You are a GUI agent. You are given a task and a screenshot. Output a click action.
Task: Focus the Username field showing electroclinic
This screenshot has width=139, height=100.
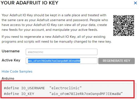pyautogui.click(x=62, y=52)
